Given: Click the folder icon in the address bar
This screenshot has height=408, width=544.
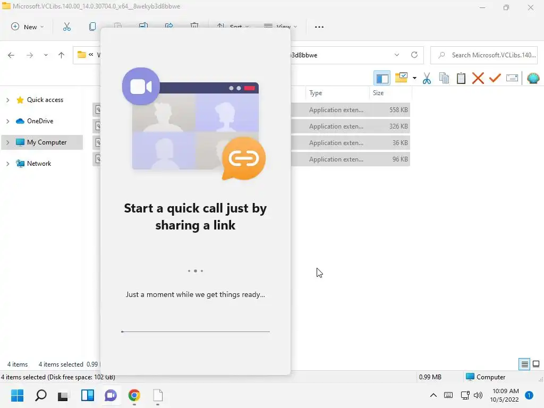Looking at the screenshot, I should (x=81, y=55).
